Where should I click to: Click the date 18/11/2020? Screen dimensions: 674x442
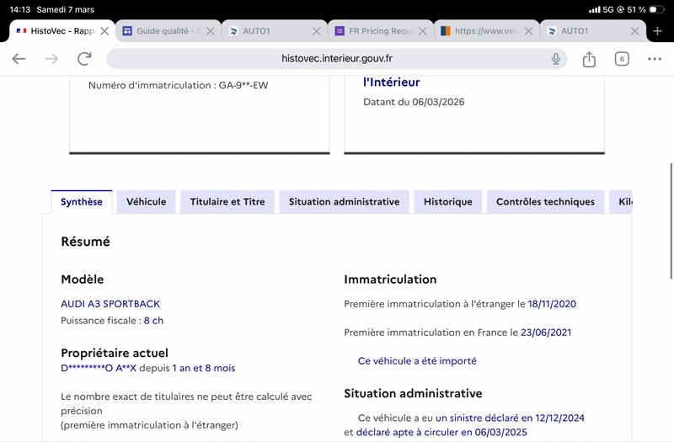[x=552, y=304]
